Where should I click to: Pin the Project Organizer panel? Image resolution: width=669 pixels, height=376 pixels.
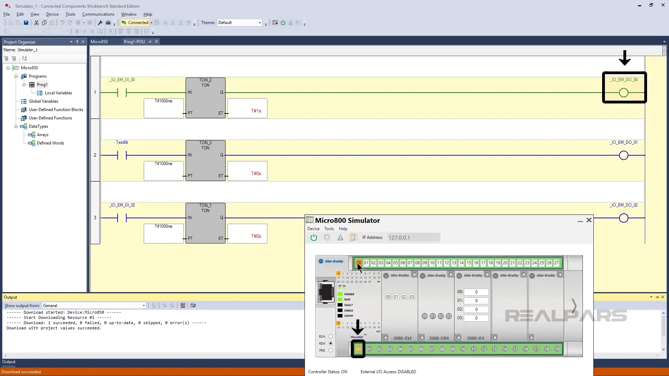point(77,42)
